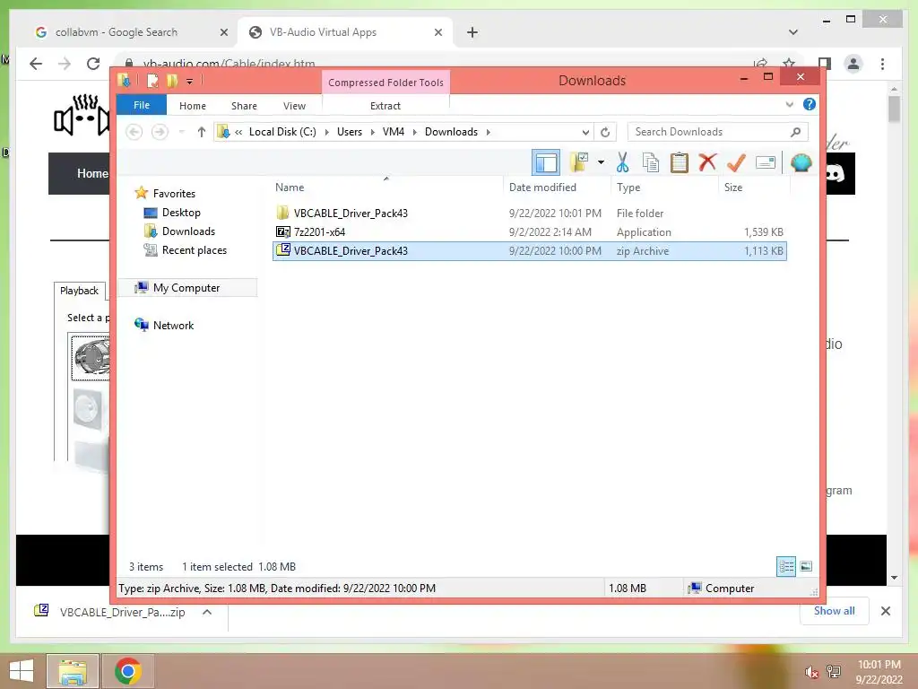Click the red X Delete icon

(707, 162)
